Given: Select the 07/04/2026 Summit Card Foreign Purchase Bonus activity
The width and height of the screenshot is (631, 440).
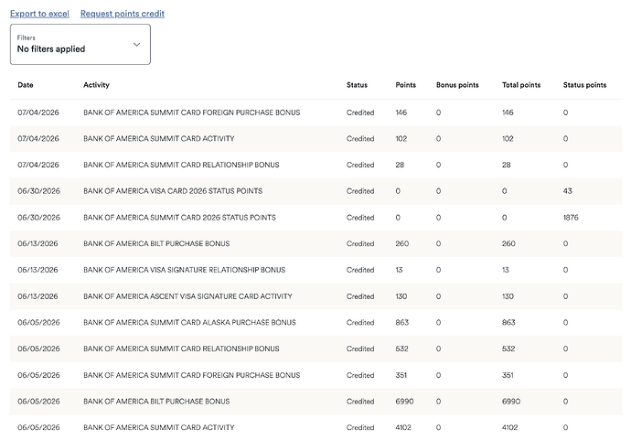Looking at the screenshot, I should (191, 113).
